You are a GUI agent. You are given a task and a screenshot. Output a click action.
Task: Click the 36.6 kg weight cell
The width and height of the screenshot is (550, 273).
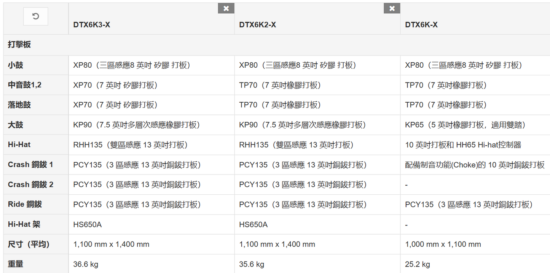(86, 264)
